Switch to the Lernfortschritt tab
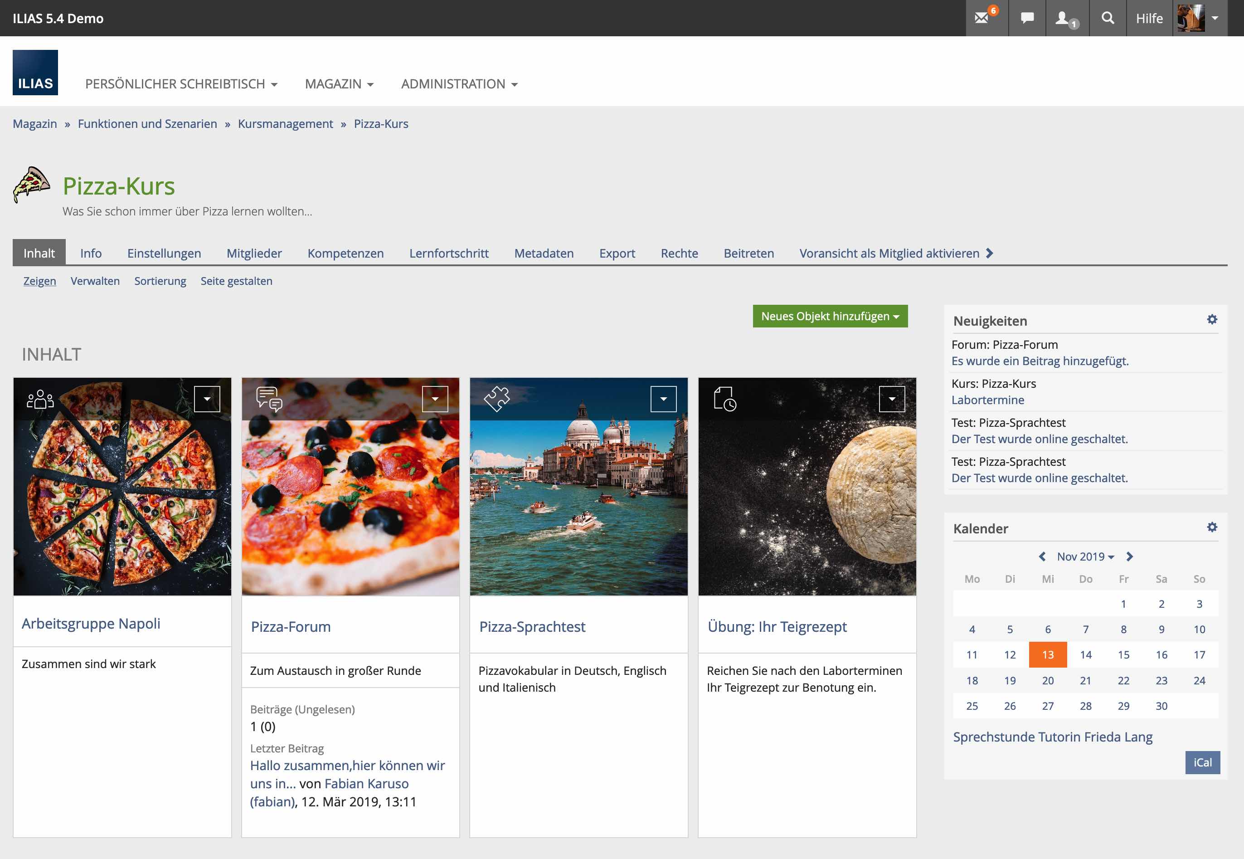Image resolution: width=1244 pixels, height=859 pixels. (449, 254)
